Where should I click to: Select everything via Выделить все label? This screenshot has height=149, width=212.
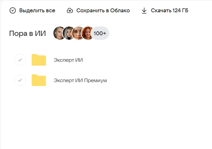[37, 11]
